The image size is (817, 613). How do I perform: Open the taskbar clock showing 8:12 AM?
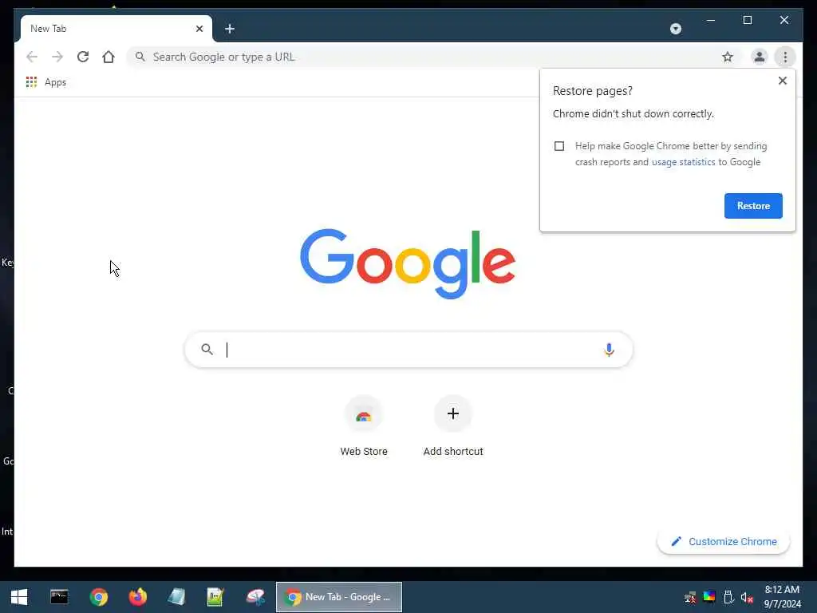(782, 597)
